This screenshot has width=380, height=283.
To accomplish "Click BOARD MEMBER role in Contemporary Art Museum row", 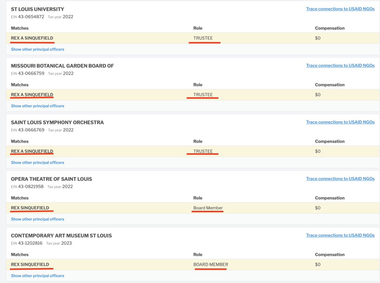I will tap(211, 264).
